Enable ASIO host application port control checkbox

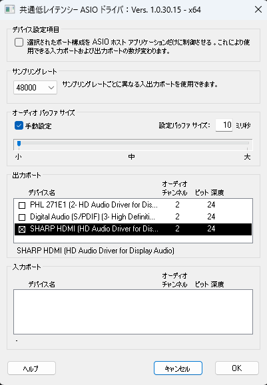(x=19, y=43)
